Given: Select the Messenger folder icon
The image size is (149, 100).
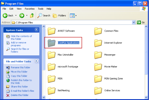Looking at the screenshot, I should tap(98, 55).
